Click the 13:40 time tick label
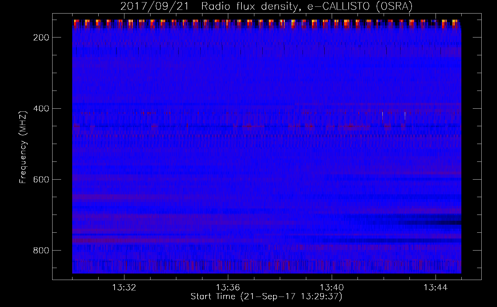Screen dimensions: 497x307 332,288
